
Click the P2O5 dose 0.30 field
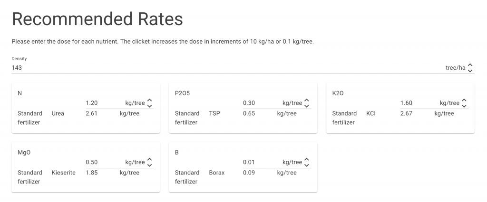260,103
